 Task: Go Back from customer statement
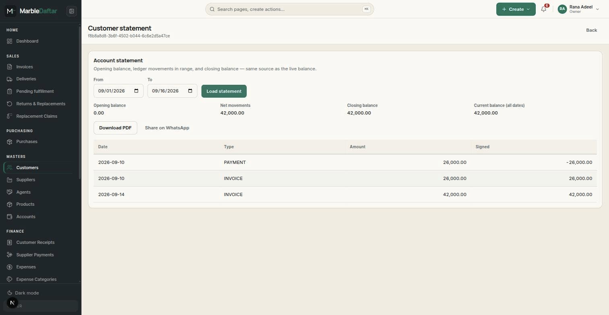click(591, 30)
